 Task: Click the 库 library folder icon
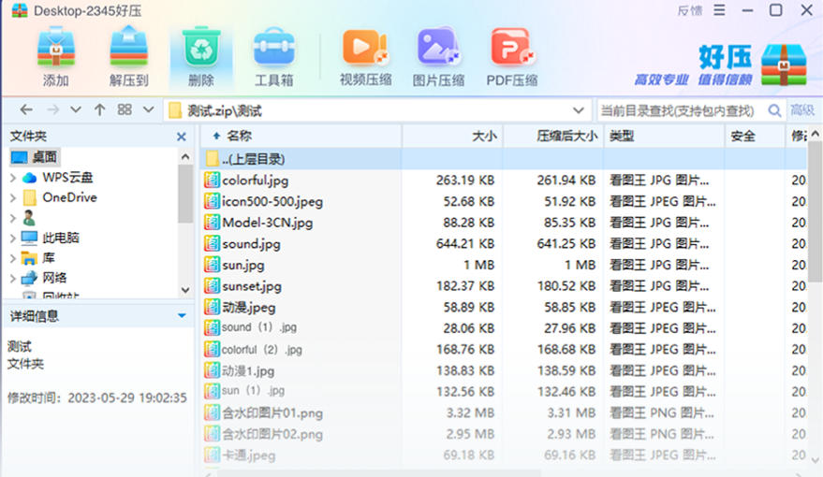pyautogui.click(x=29, y=258)
